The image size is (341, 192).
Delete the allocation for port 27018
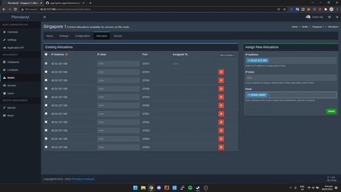coord(221,89)
